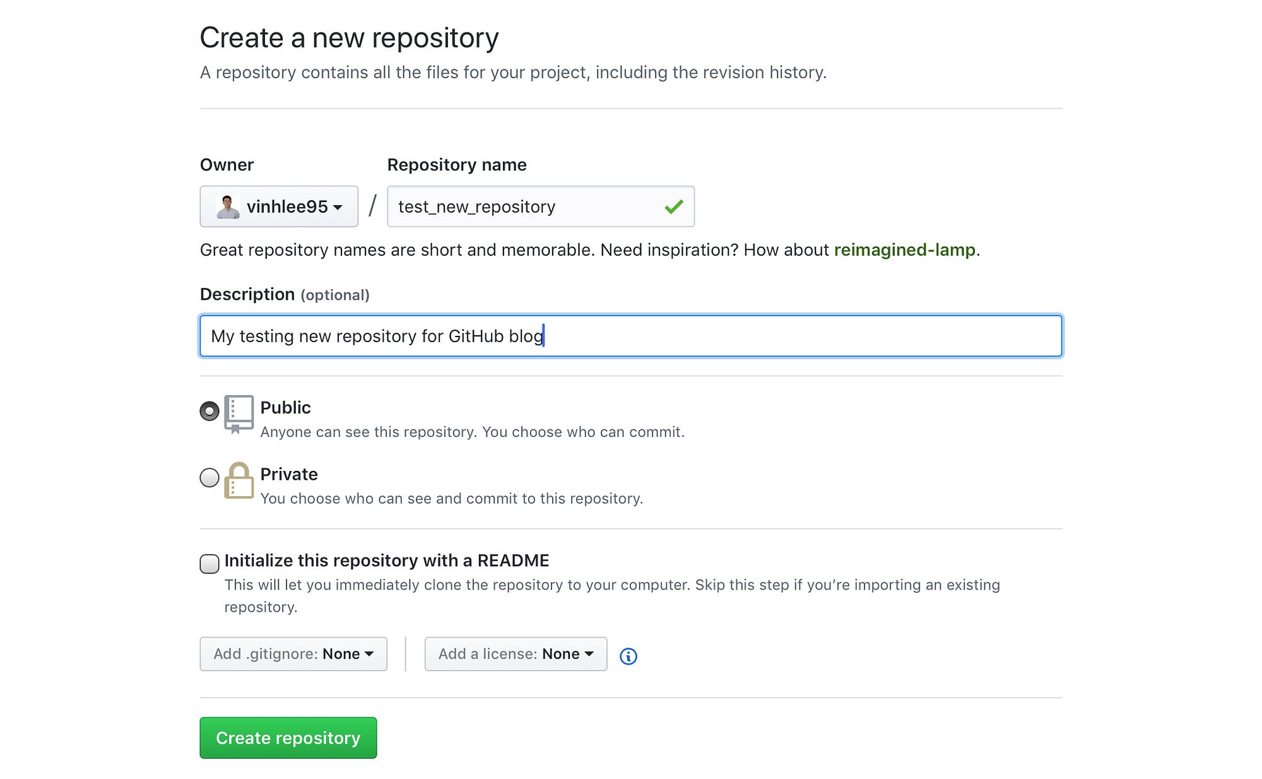Focus the Repository name text field

coord(524,206)
